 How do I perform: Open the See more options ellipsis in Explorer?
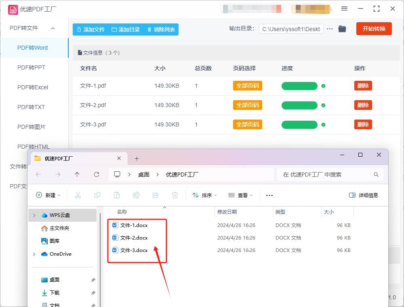click(x=269, y=195)
